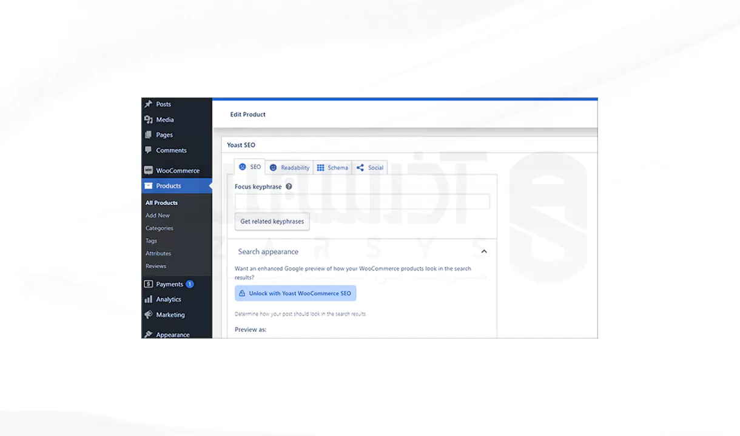Click the Yoast SEO panel title

(x=241, y=145)
